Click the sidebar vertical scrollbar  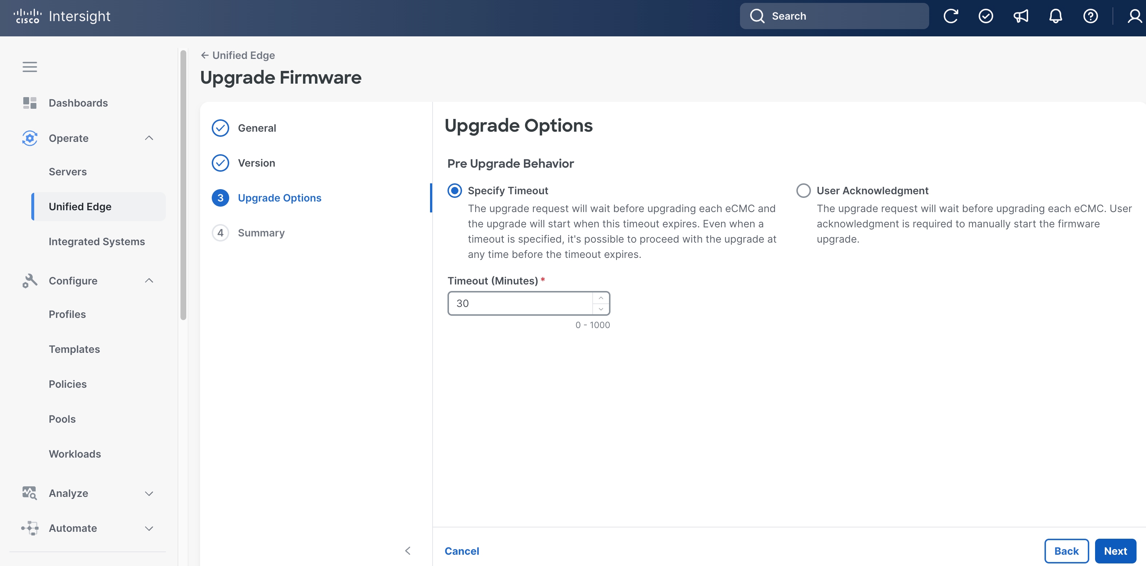(183, 185)
